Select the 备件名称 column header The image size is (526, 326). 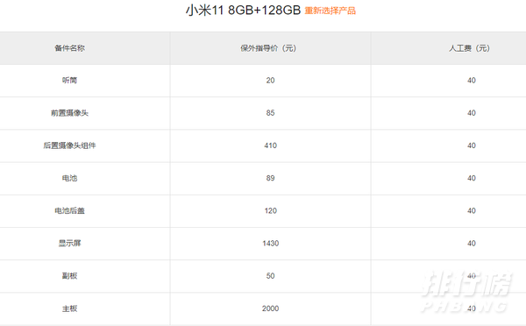[x=70, y=48]
